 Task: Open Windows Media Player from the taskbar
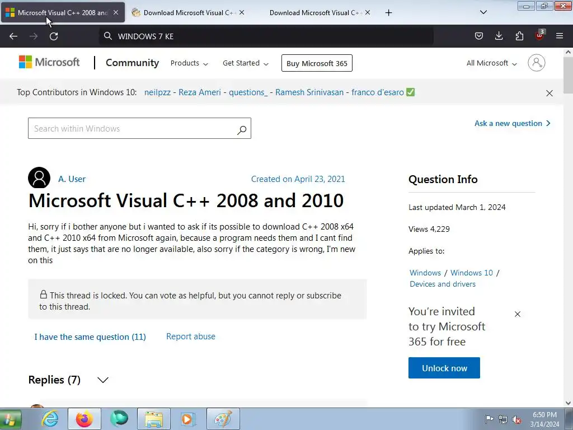point(189,419)
